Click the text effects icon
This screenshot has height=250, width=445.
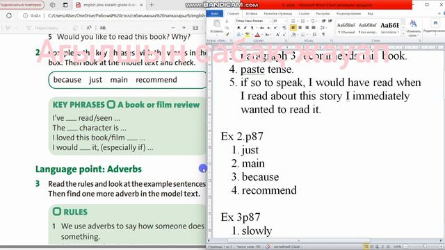(x=238, y=35)
